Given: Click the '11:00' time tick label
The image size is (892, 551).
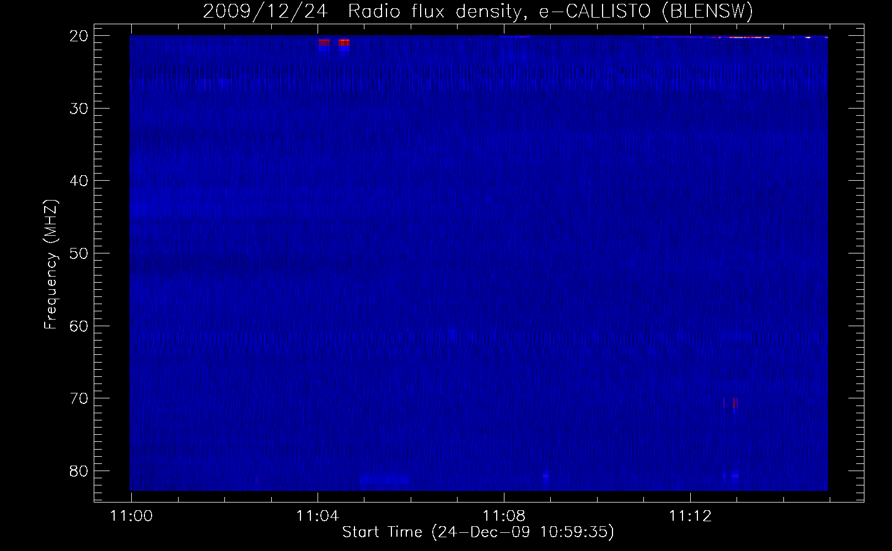Looking at the screenshot, I should (131, 516).
